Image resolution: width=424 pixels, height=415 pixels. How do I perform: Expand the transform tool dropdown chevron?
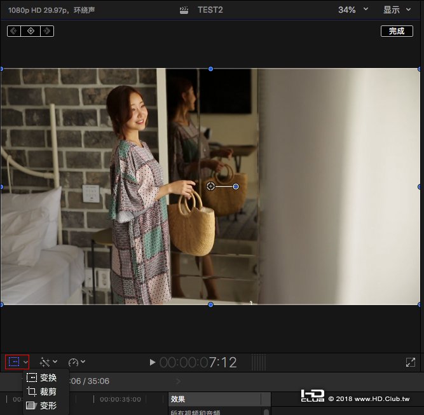click(25, 362)
